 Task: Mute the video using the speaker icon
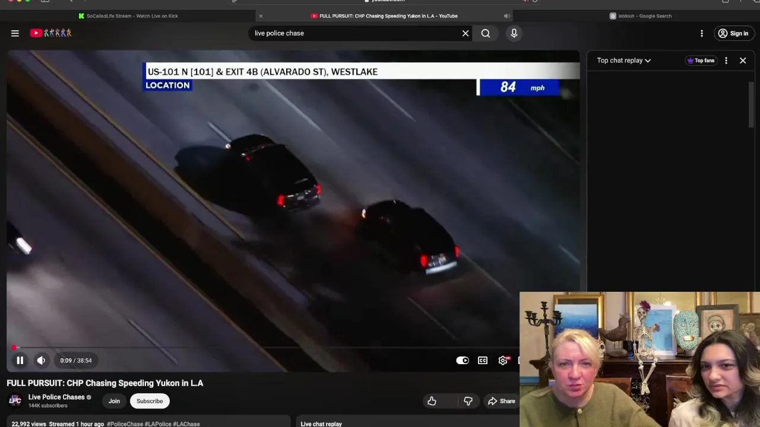click(41, 360)
